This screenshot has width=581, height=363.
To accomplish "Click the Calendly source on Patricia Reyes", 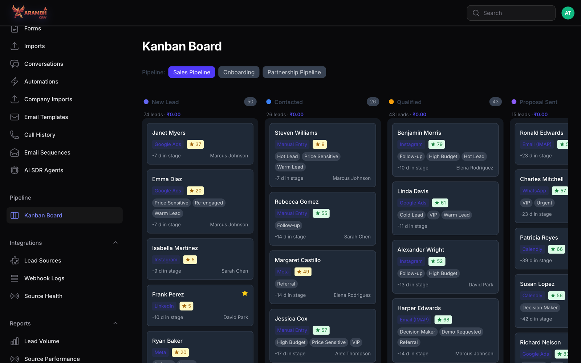I will (532, 249).
